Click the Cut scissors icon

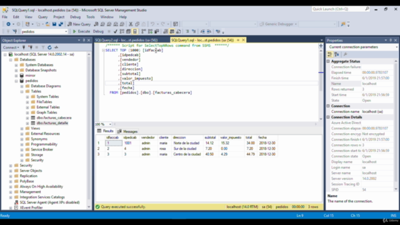(x=131, y=24)
